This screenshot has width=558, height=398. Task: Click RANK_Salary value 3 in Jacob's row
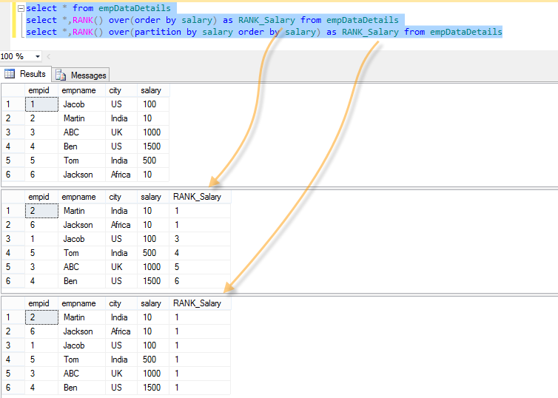[x=200, y=239]
